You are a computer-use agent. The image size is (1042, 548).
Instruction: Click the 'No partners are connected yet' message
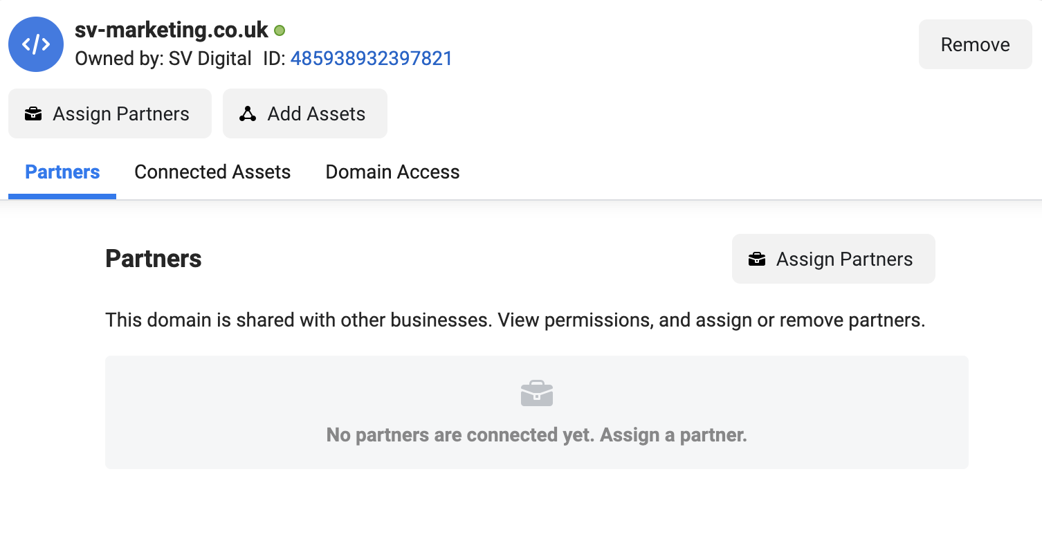point(537,435)
